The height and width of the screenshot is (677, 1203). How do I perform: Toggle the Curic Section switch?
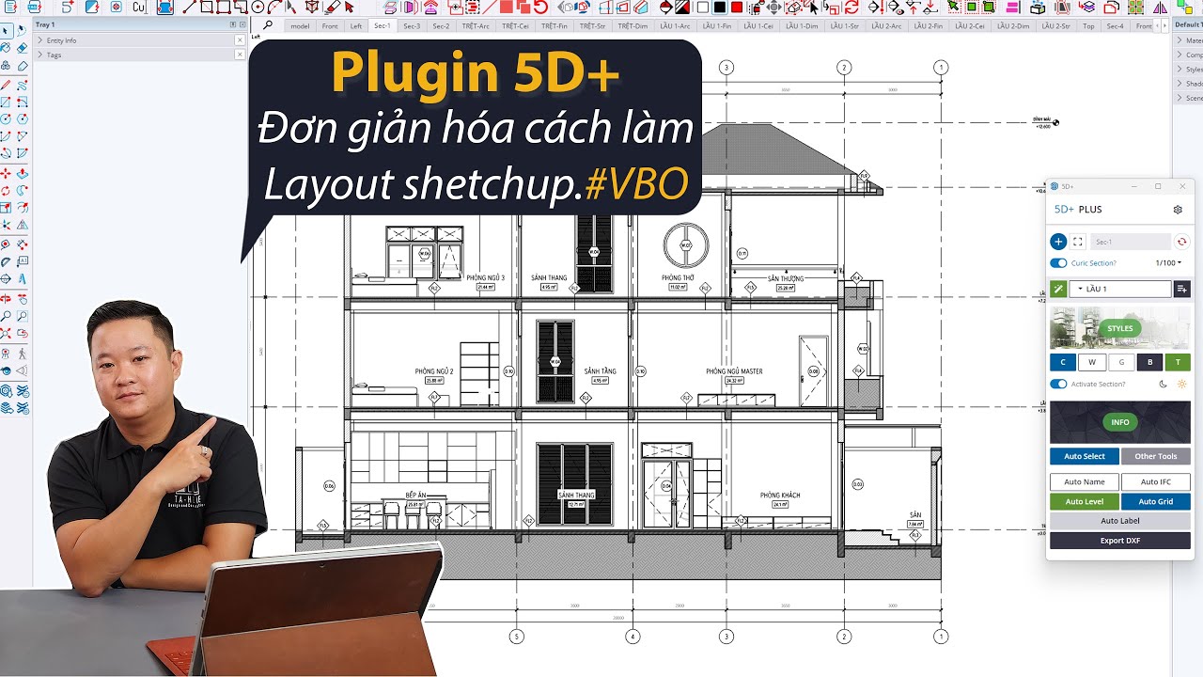pyautogui.click(x=1058, y=263)
